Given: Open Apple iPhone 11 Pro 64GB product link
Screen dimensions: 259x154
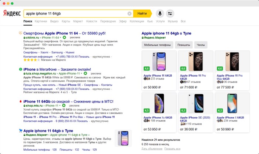Looking at the screenshot, I should click(x=193, y=77).
